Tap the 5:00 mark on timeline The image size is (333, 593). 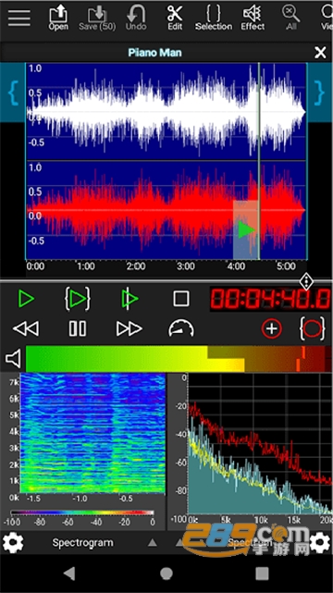pos(286,266)
